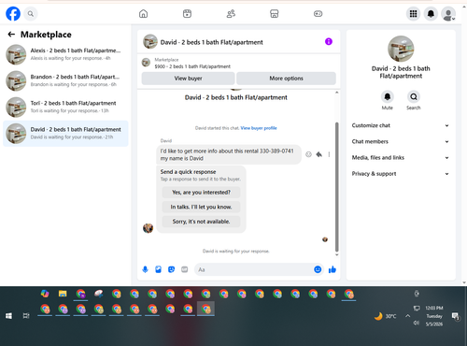Click the More options button
The height and width of the screenshot is (346, 467).
tap(286, 79)
